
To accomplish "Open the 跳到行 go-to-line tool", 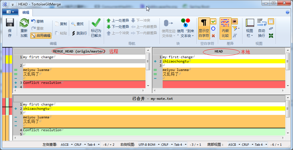I will 79,33.
